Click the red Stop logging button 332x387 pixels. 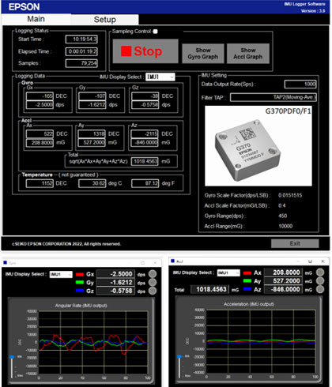(145, 51)
